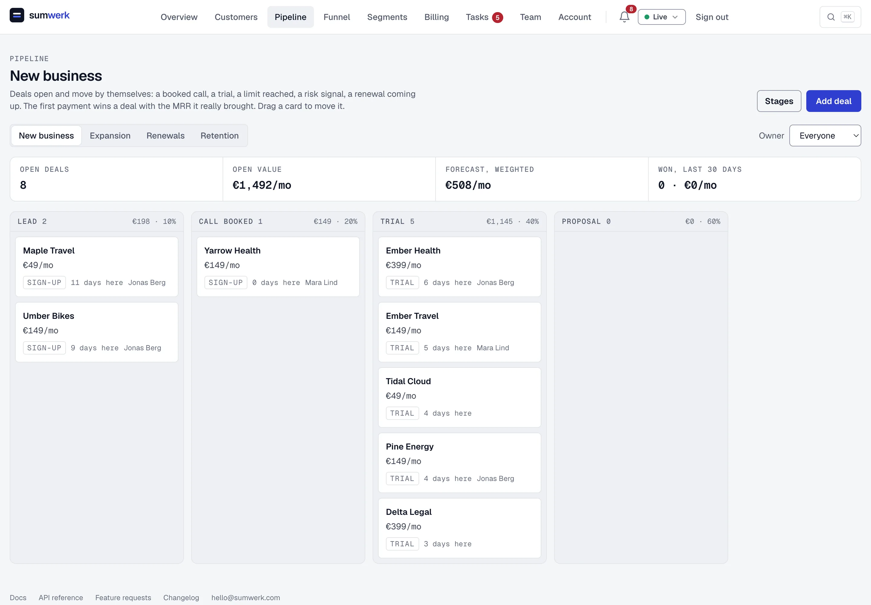Click the Add deal button
Screen dimensions: 871x605
(x=833, y=101)
